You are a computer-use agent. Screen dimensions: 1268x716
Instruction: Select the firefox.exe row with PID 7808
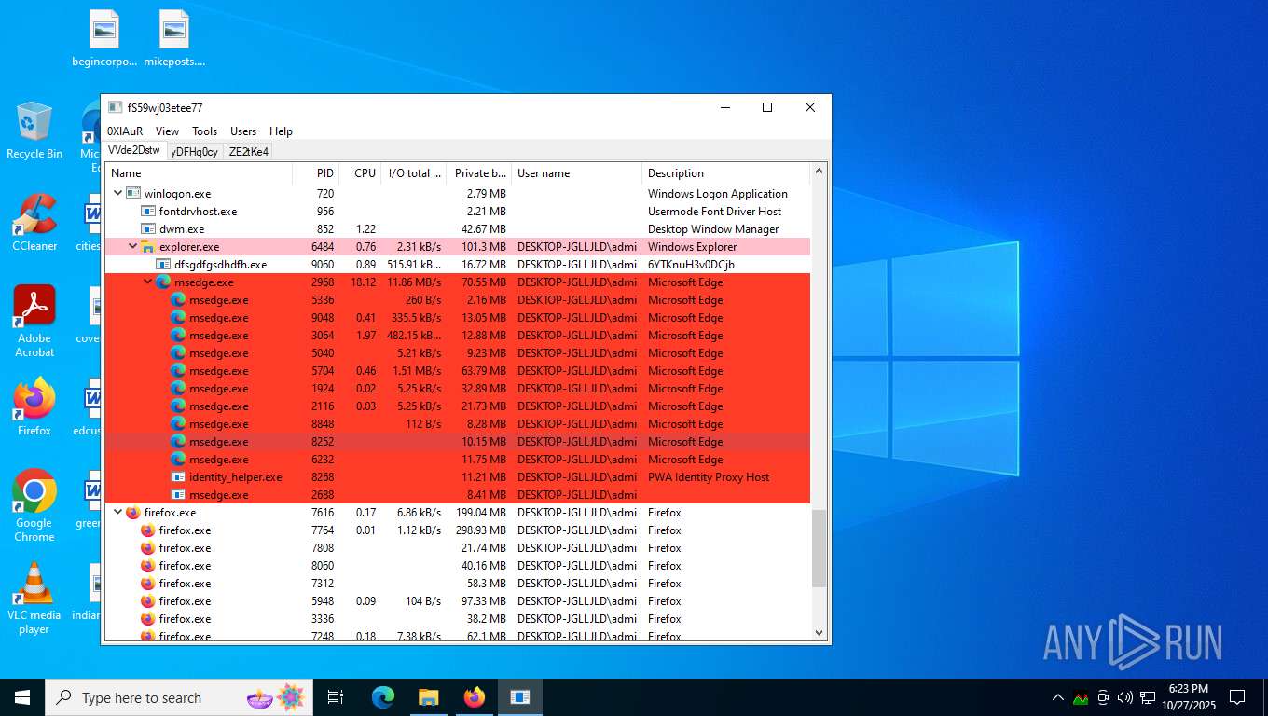click(x=458, y=548)
